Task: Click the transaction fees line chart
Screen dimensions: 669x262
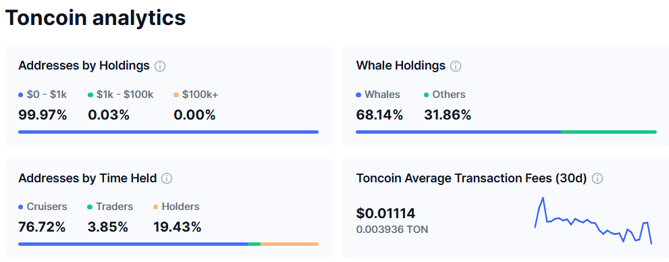Action: [x=593, y=221]
